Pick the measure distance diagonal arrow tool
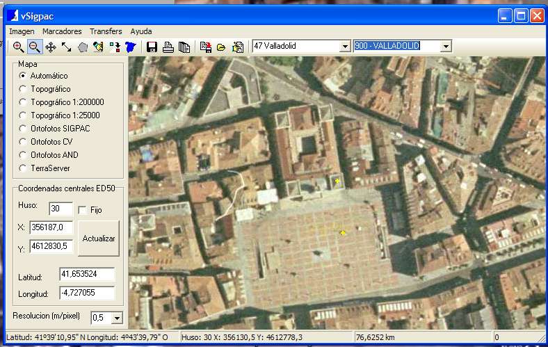Image resolution: width=548 pixels, height=347 pixels. pyautogui.click(x=66, y=47)
